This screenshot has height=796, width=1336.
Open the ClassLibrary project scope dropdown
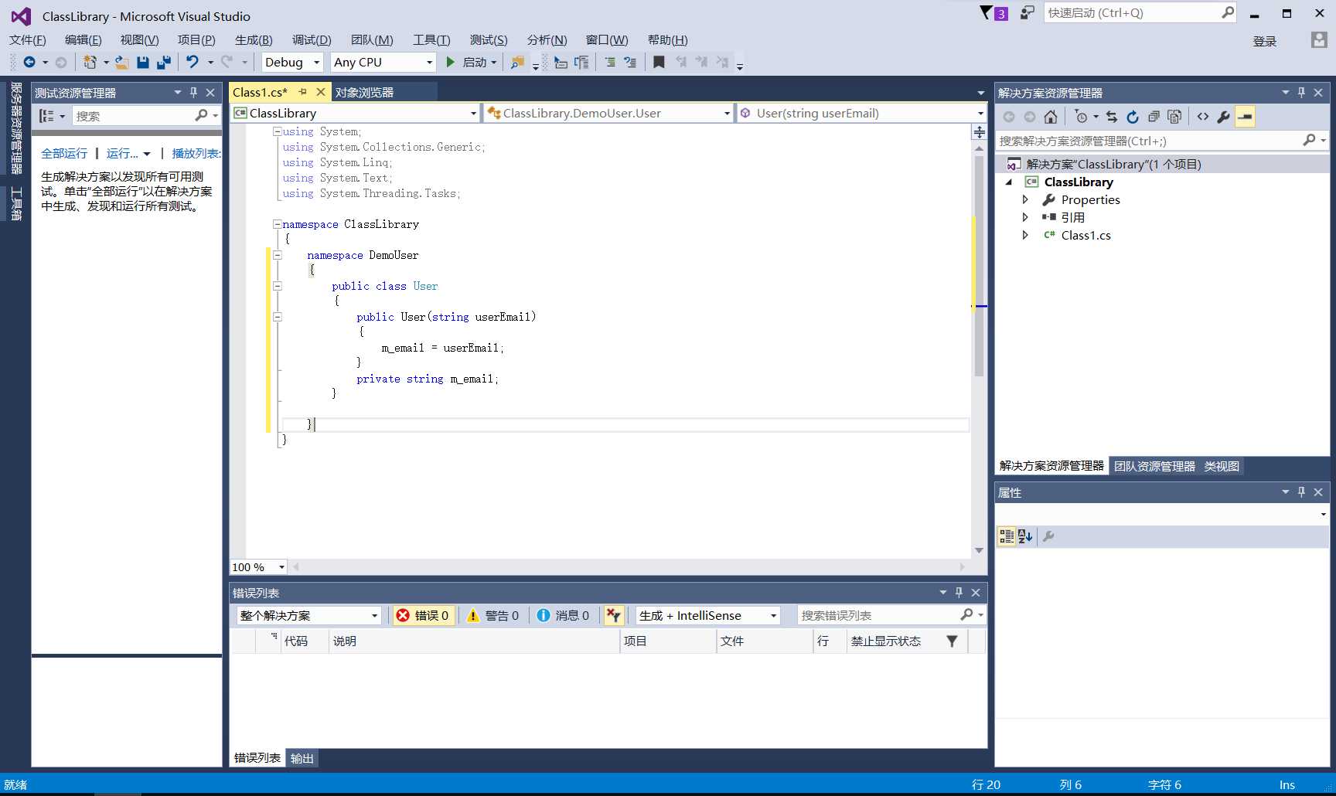click(x=356, y=113)
